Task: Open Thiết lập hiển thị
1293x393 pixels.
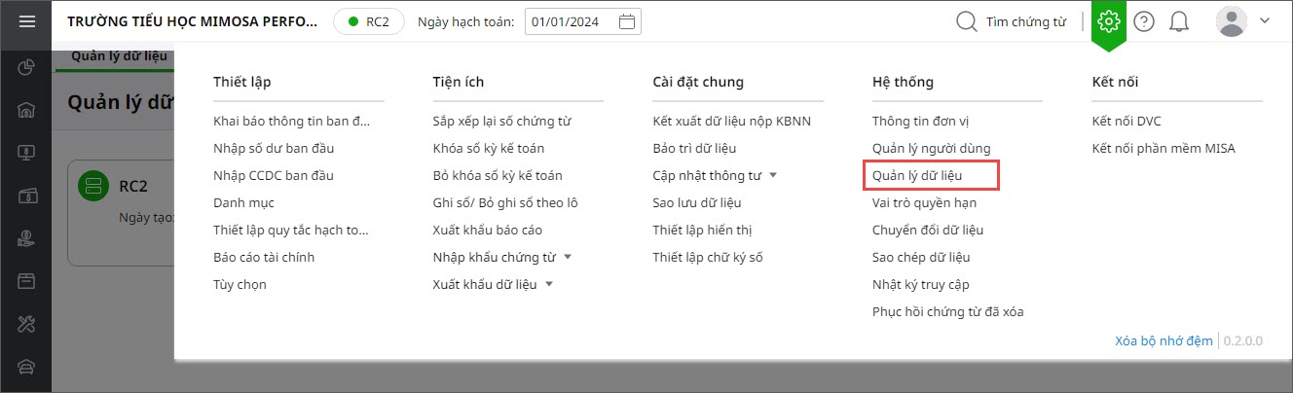Action: (702, 231)
